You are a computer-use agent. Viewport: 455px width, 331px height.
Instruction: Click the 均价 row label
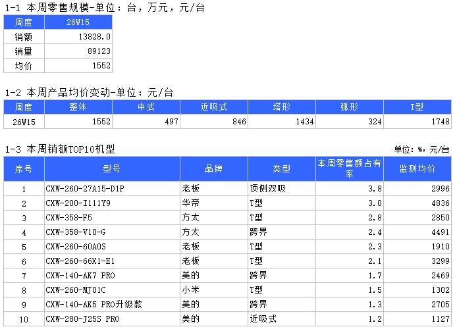(24, 66)
